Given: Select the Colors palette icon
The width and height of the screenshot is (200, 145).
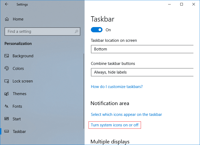Looking at the screenshot, I should [7, 69].
